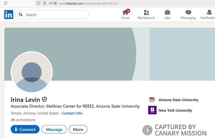215x139 pixels.
Task: Go to Home in the navigation bar
Action: click(125, 15)
